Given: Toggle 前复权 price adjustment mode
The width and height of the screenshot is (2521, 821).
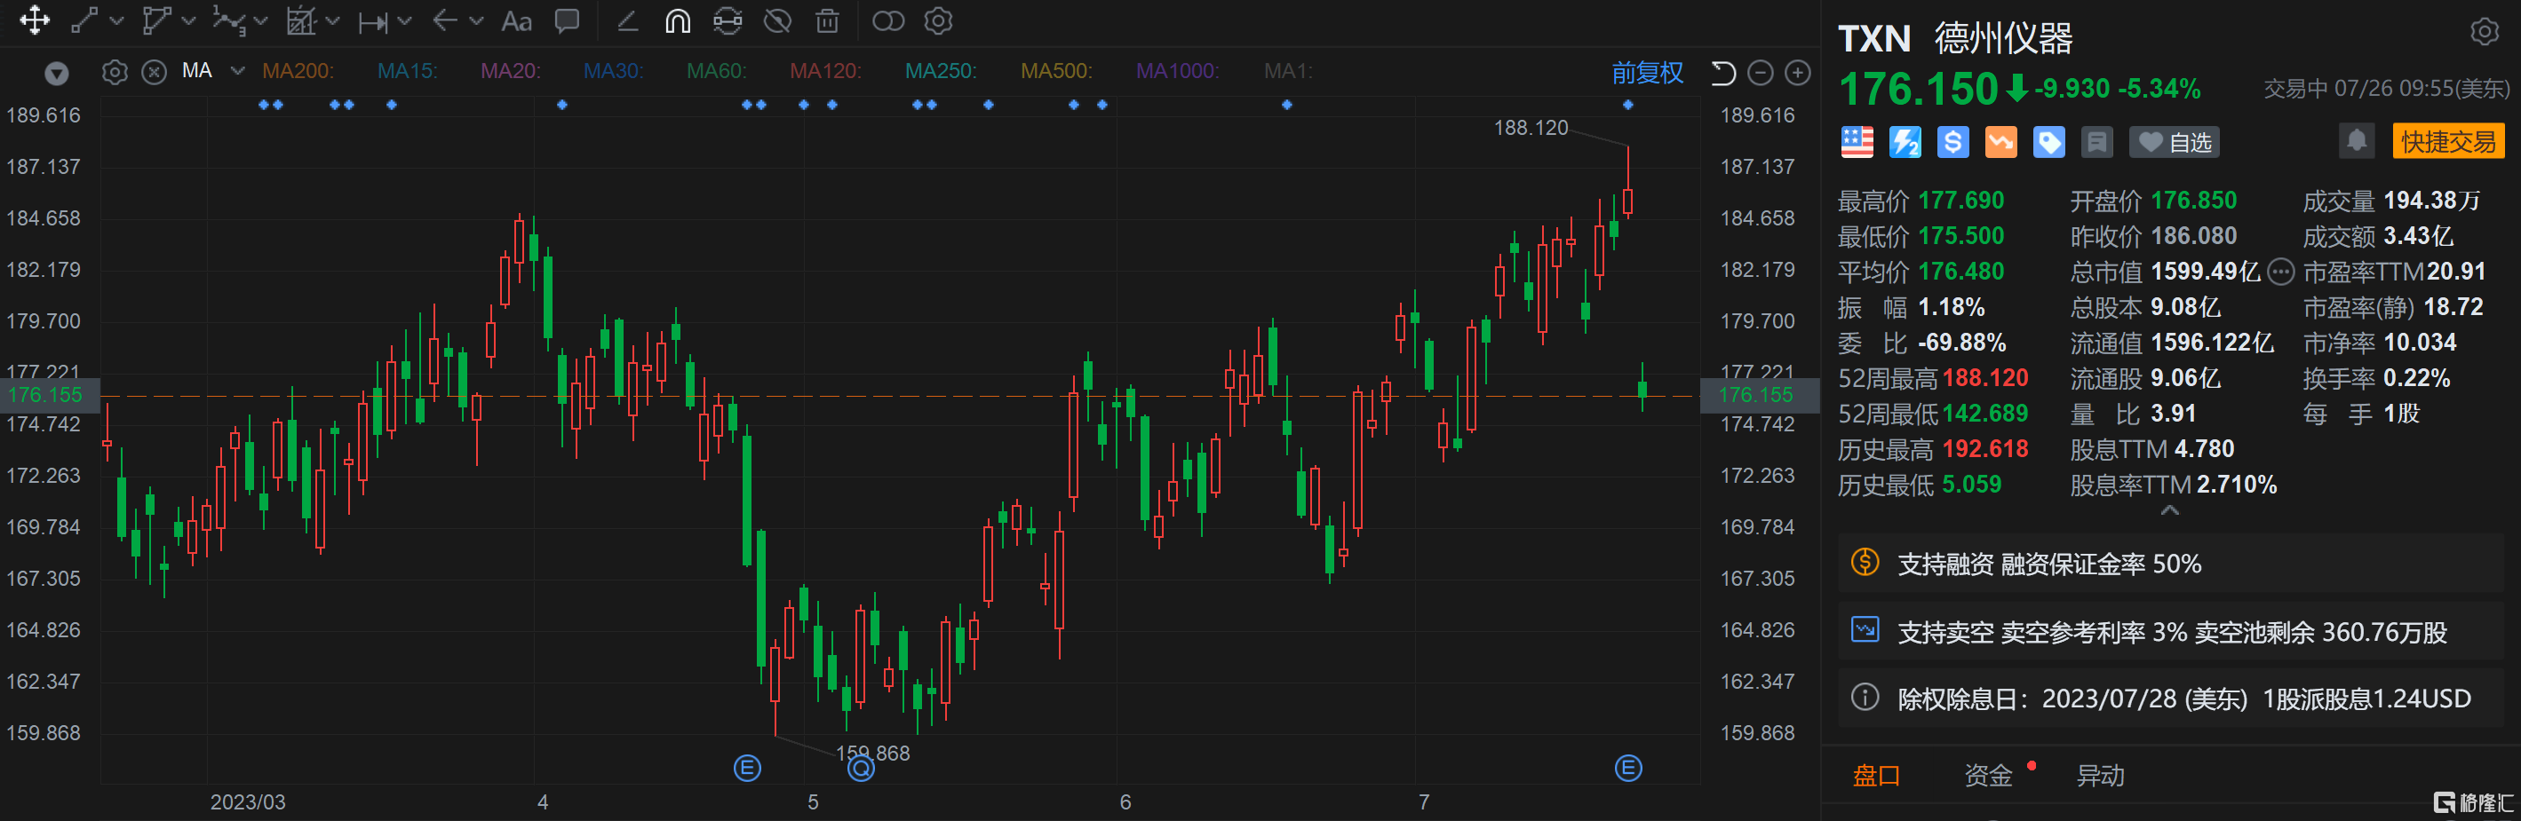Looking at the screenshot, I should (x=1647, y=72).
